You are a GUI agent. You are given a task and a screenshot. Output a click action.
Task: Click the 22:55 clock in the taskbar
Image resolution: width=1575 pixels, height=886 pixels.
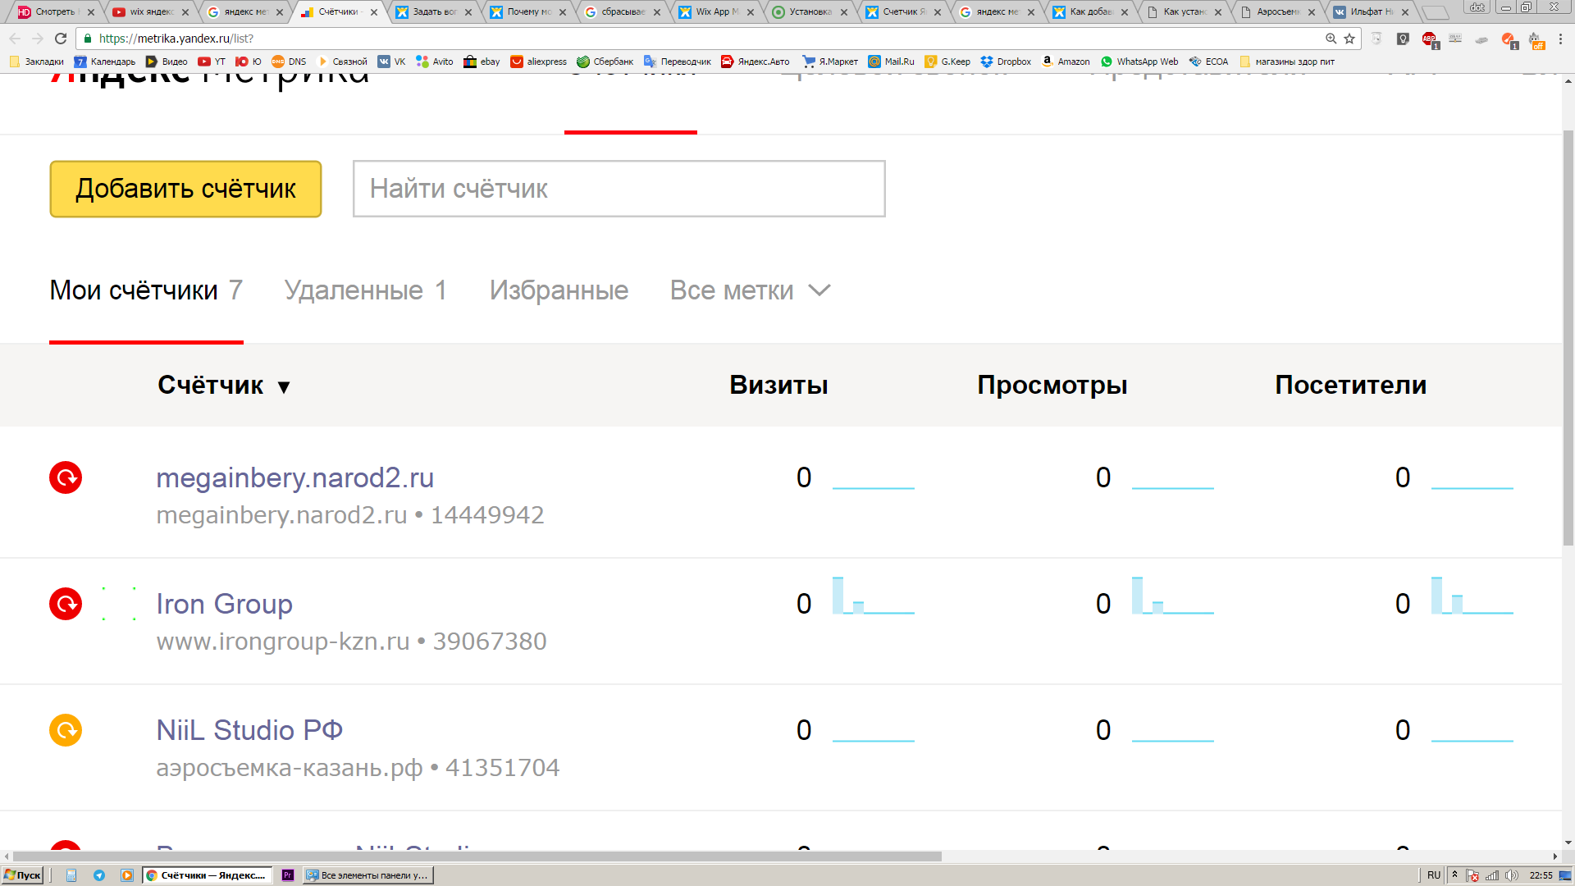[1541, 875]
